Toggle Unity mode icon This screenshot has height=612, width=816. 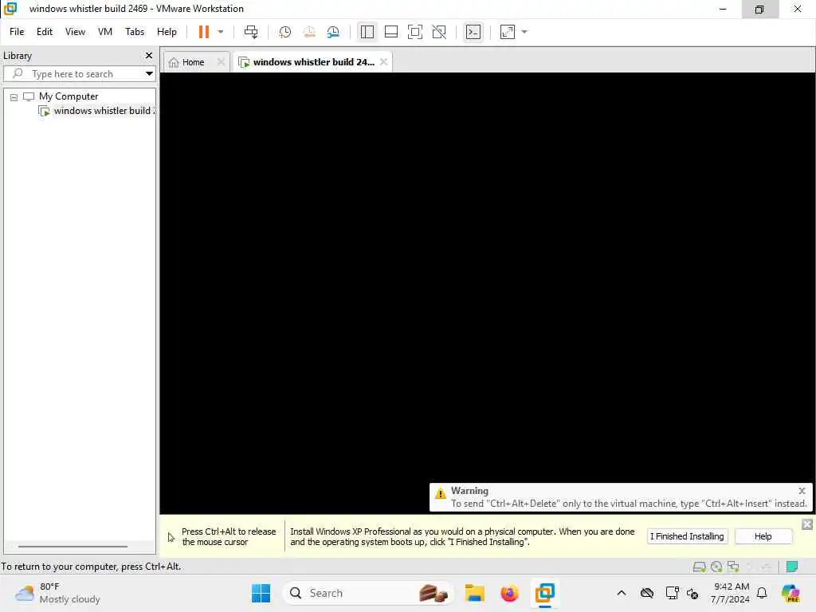click(x=439, y=32)
